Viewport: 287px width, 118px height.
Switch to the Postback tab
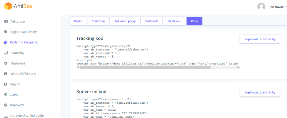point(152,21)
